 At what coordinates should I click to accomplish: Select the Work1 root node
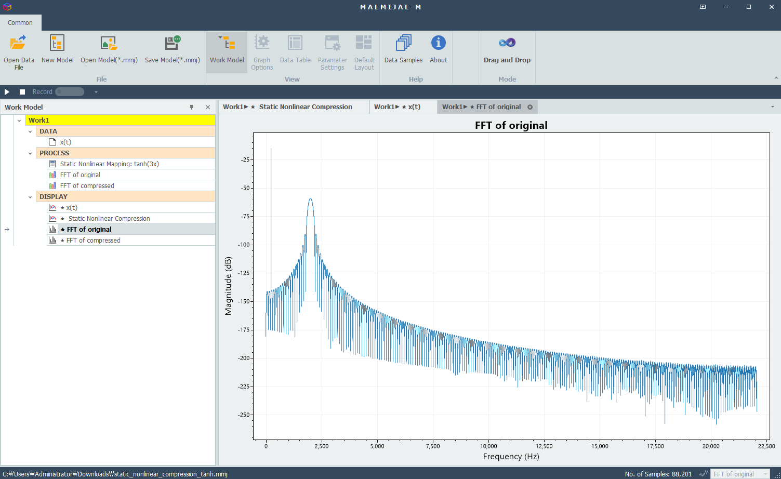(x=121, y=120)
